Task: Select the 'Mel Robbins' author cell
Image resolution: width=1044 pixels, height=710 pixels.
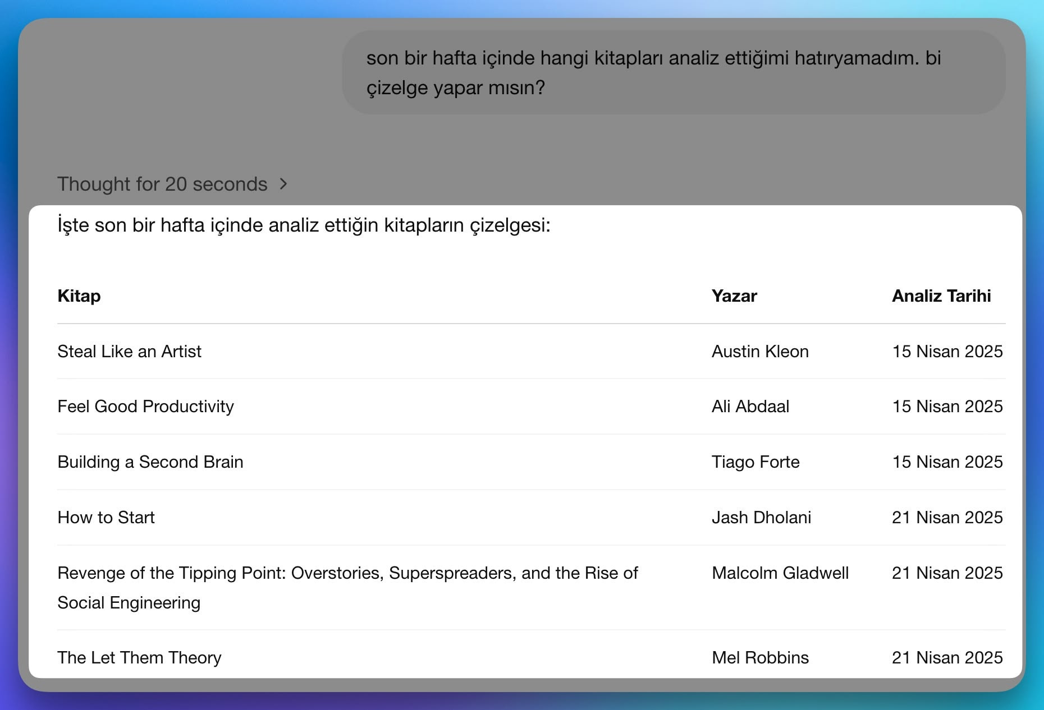Action: coord(760,657)
